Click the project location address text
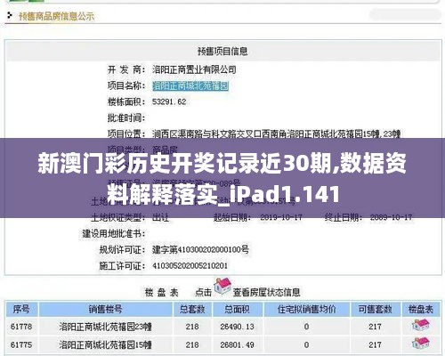The height and width of the screenshot is (356, 445). 276,134
